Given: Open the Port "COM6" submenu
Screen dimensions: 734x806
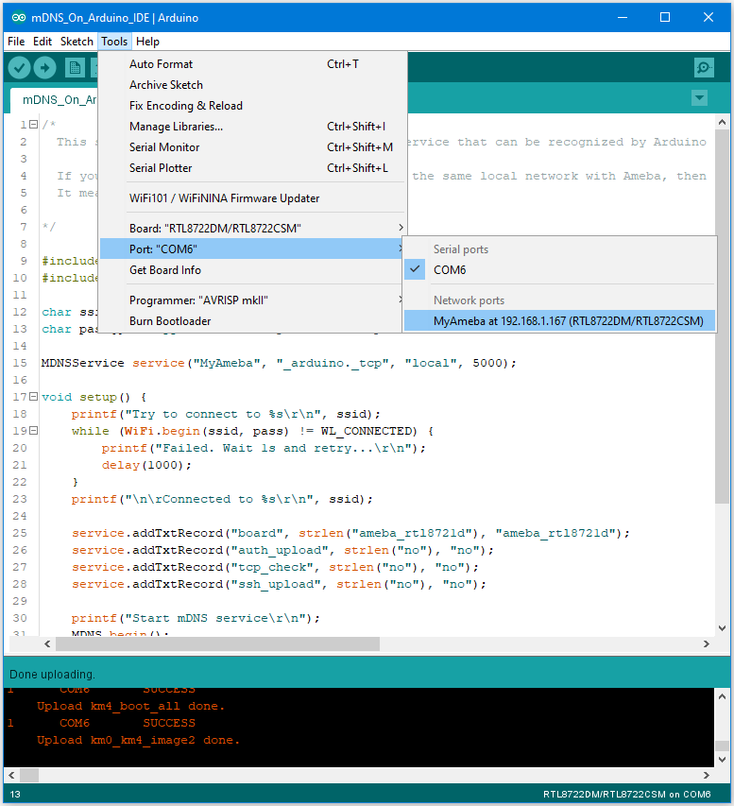Looking at the screenshot, I should (x=252, y=249).
